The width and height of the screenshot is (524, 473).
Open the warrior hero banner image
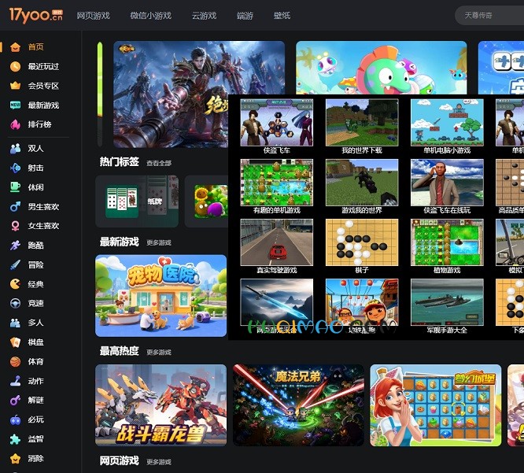pyautogui.click(x=171, y=94)
